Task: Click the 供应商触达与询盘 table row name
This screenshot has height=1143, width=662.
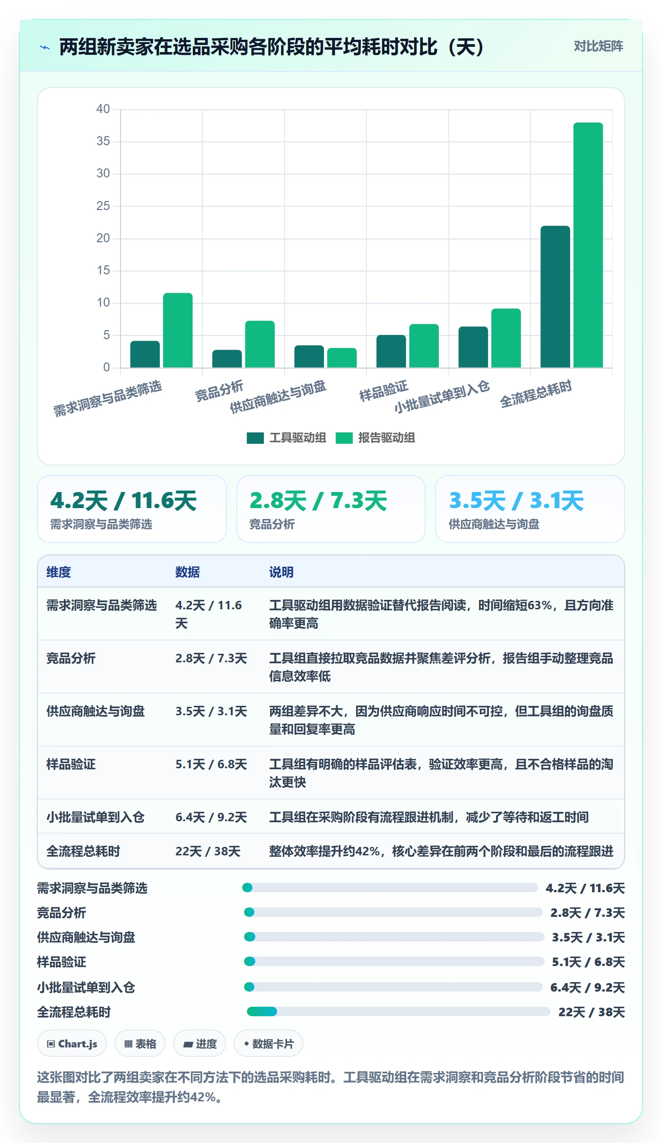Action: [96, 711]
